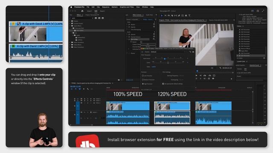The image size is (273, 153).
Task: Click the Channel Map Remap button
Action: point(148,47)
